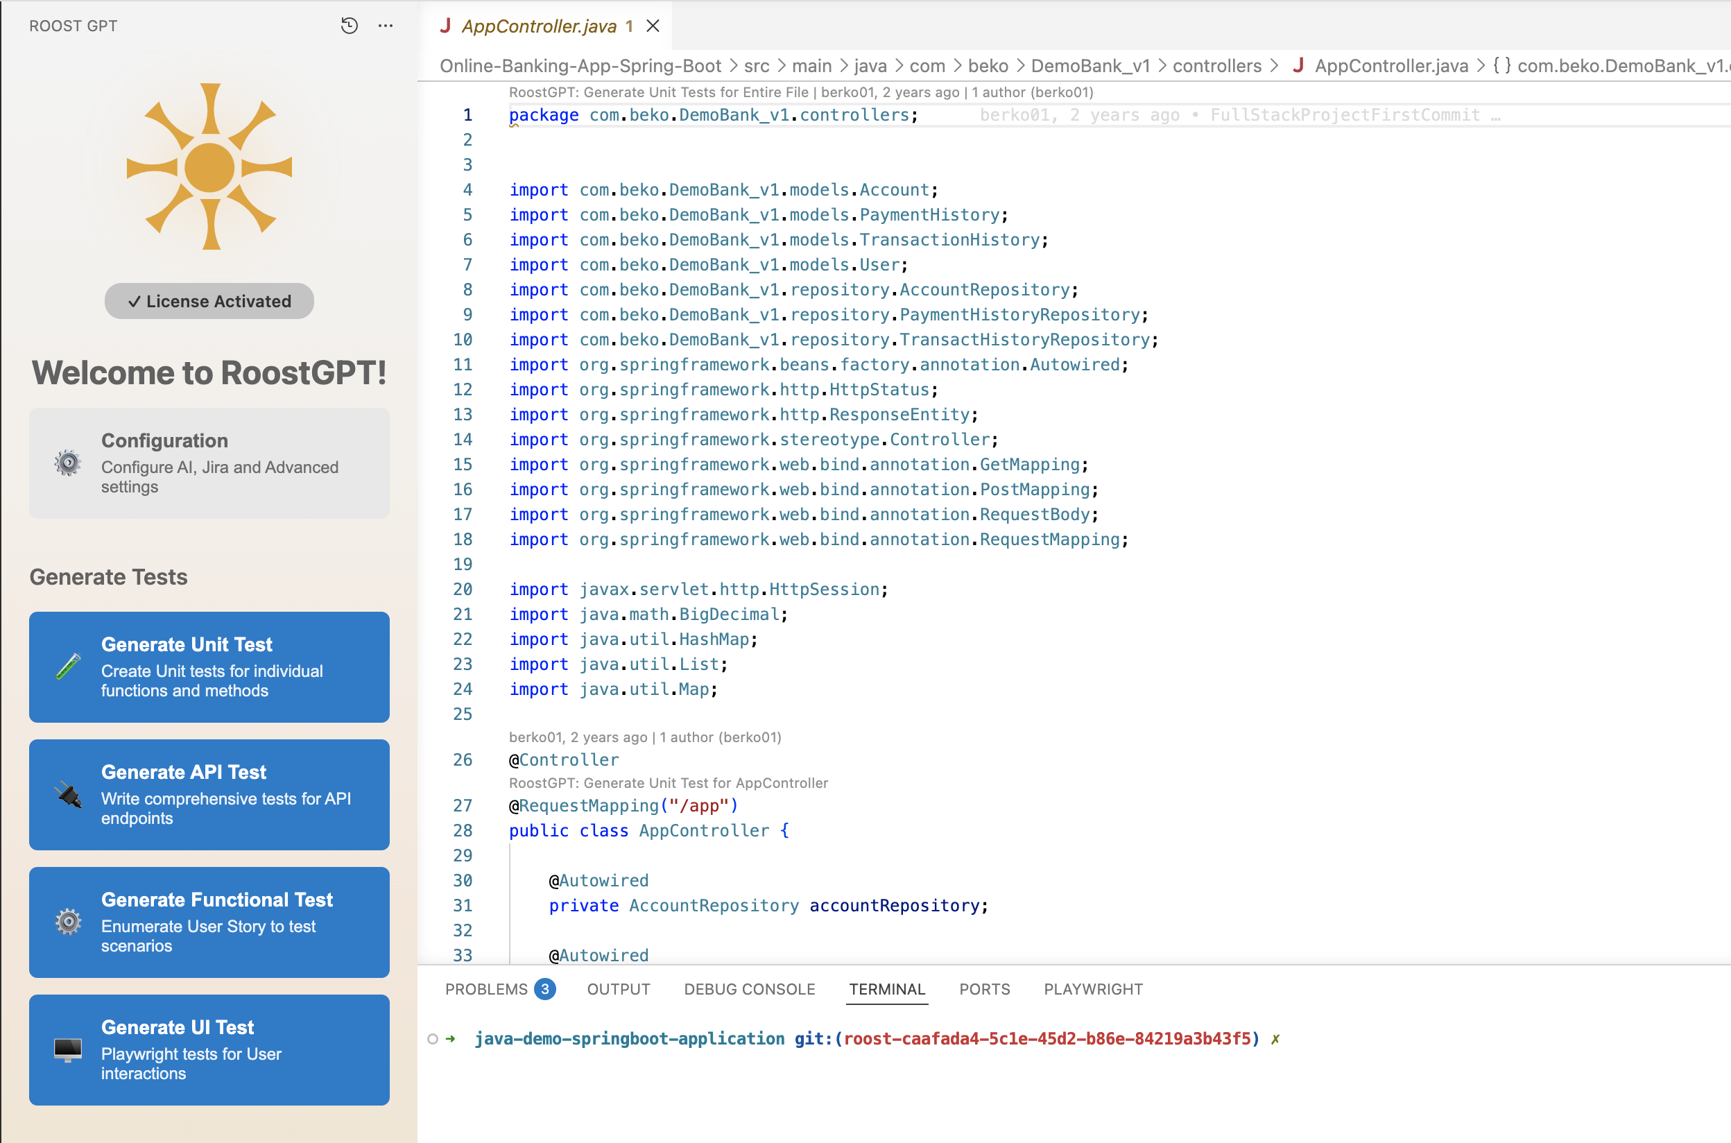Click the Generate Unit Test card
The image size is (1731, 1143).
click(x=209, y=666)
